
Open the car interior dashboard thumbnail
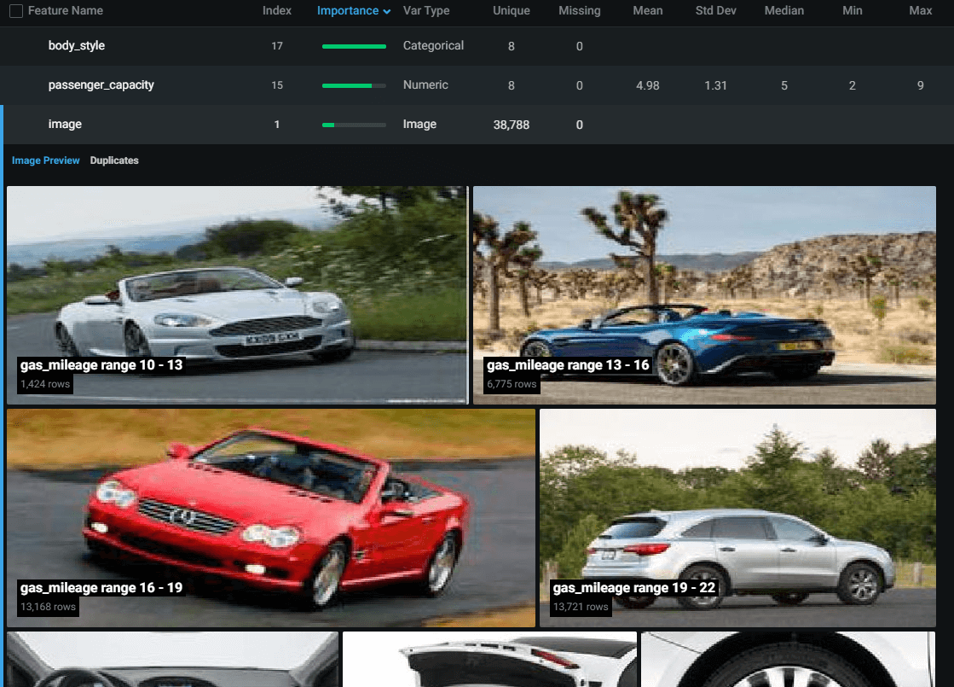tap(172, 659)
